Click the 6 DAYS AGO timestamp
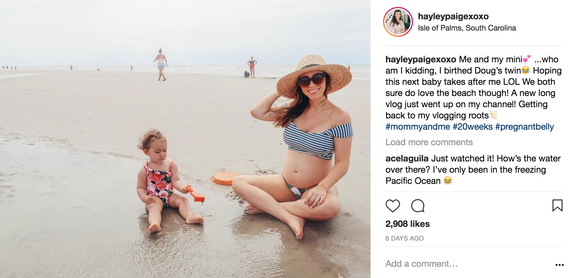Screen dimensions: 578x278 click(405, 238)
